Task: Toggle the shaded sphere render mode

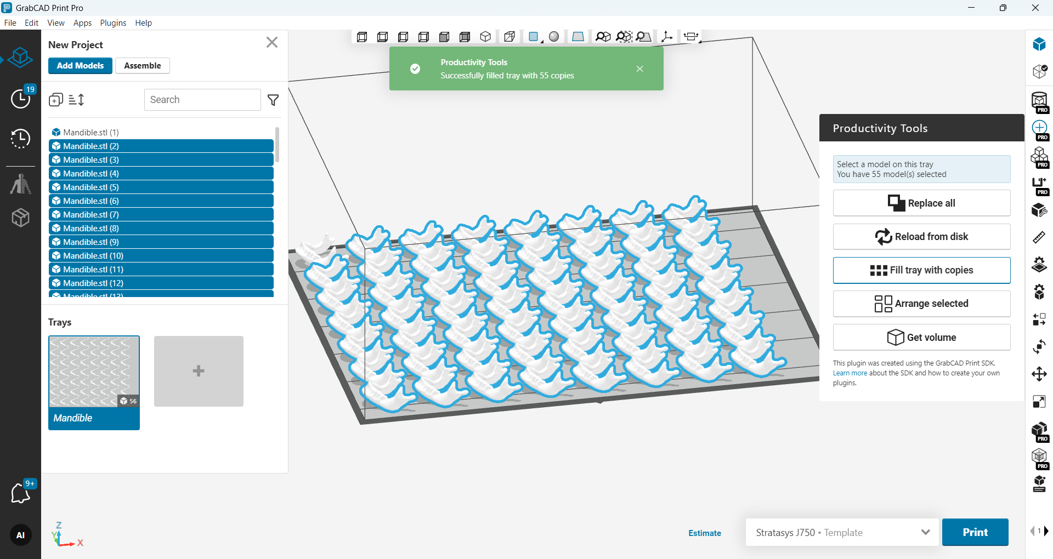Action: point(554,37)
